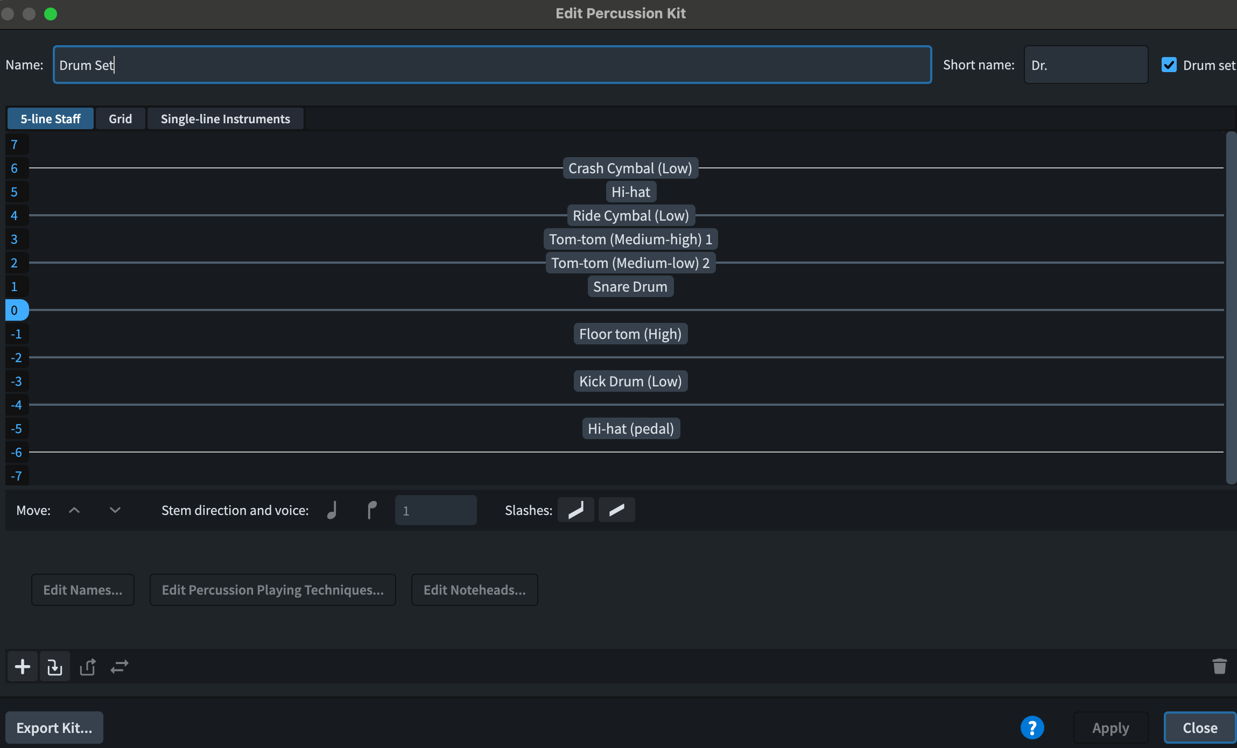Click the vertical staff scrollbar
The height and width of the screenshot is (748, 1237).
coord(1231,308)
